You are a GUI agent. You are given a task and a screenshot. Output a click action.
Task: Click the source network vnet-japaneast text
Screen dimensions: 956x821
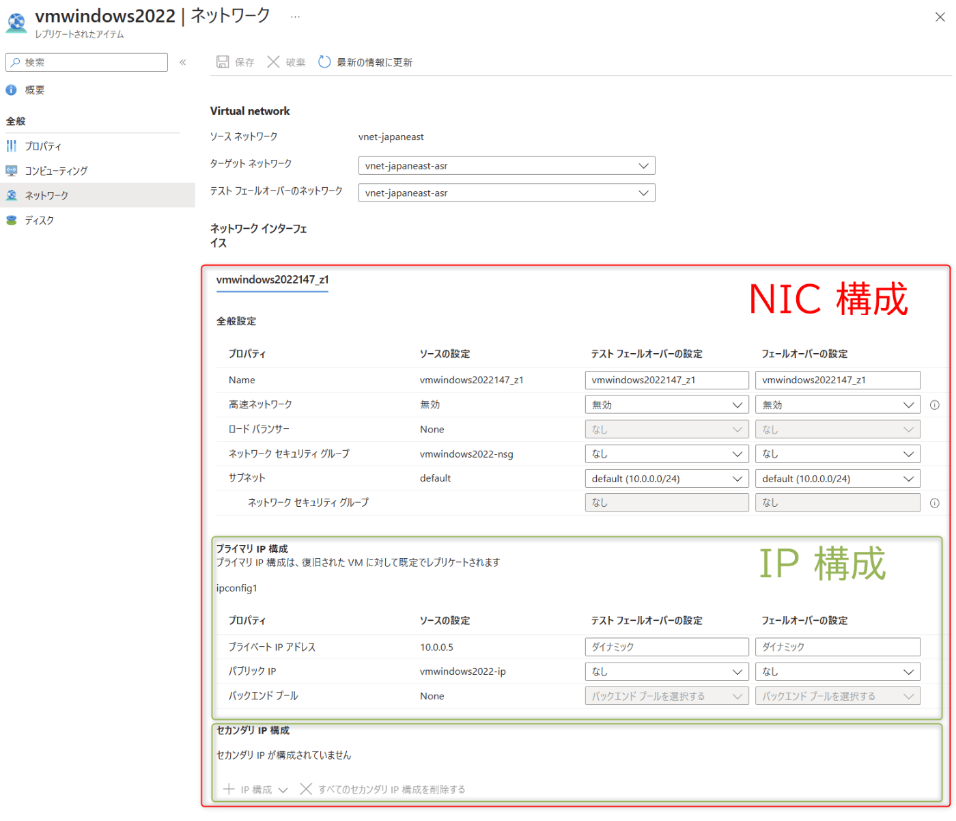(x=391, y=137)
